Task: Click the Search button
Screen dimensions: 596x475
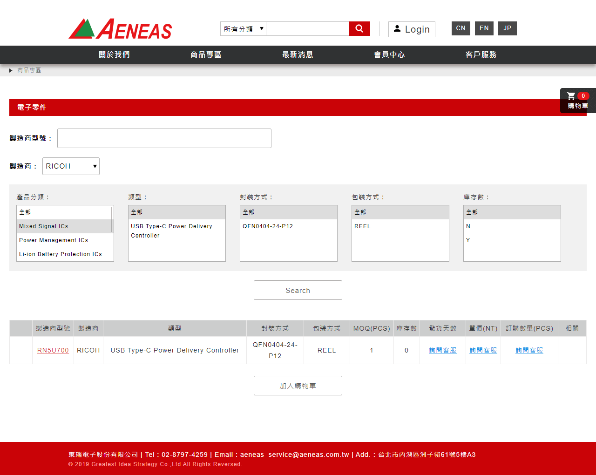Action: coord(298,290)
